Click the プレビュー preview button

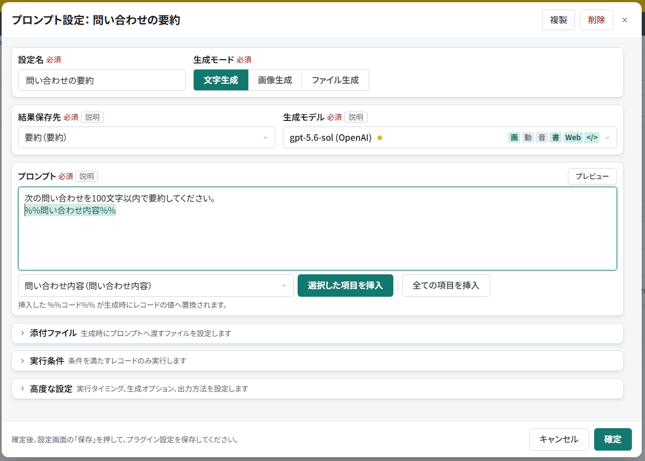coord(592,176)
